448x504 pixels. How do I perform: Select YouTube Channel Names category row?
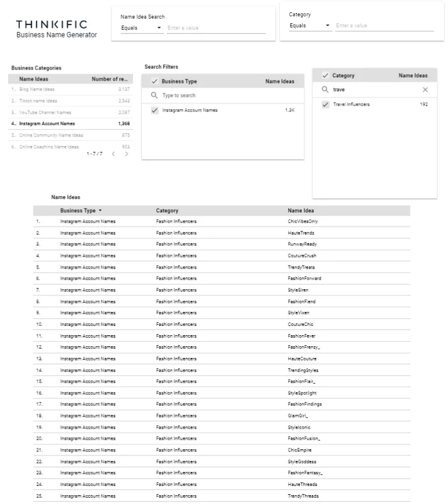click(71, 113)
